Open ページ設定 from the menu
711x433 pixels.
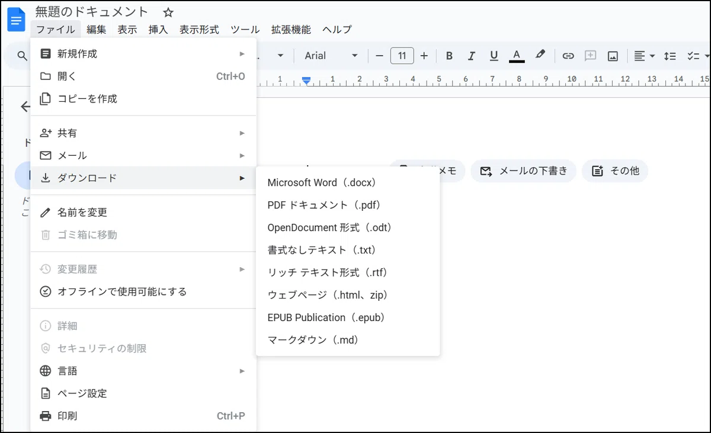pyautogui.click(x=143, y=394)
